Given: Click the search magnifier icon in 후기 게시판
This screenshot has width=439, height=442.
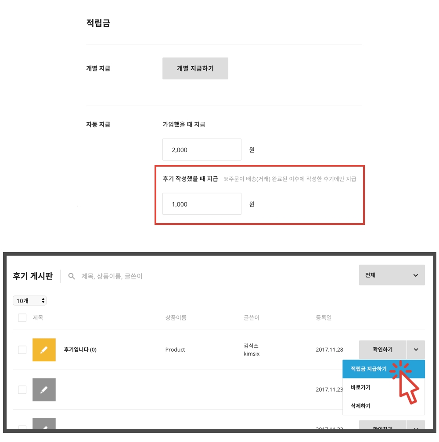Looking at the screenshot, I should click(72, 276).
